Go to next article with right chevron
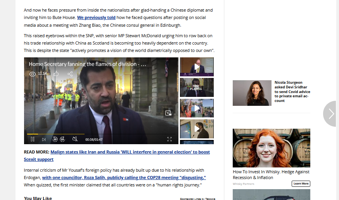The image size is (339, 200). 330,114
